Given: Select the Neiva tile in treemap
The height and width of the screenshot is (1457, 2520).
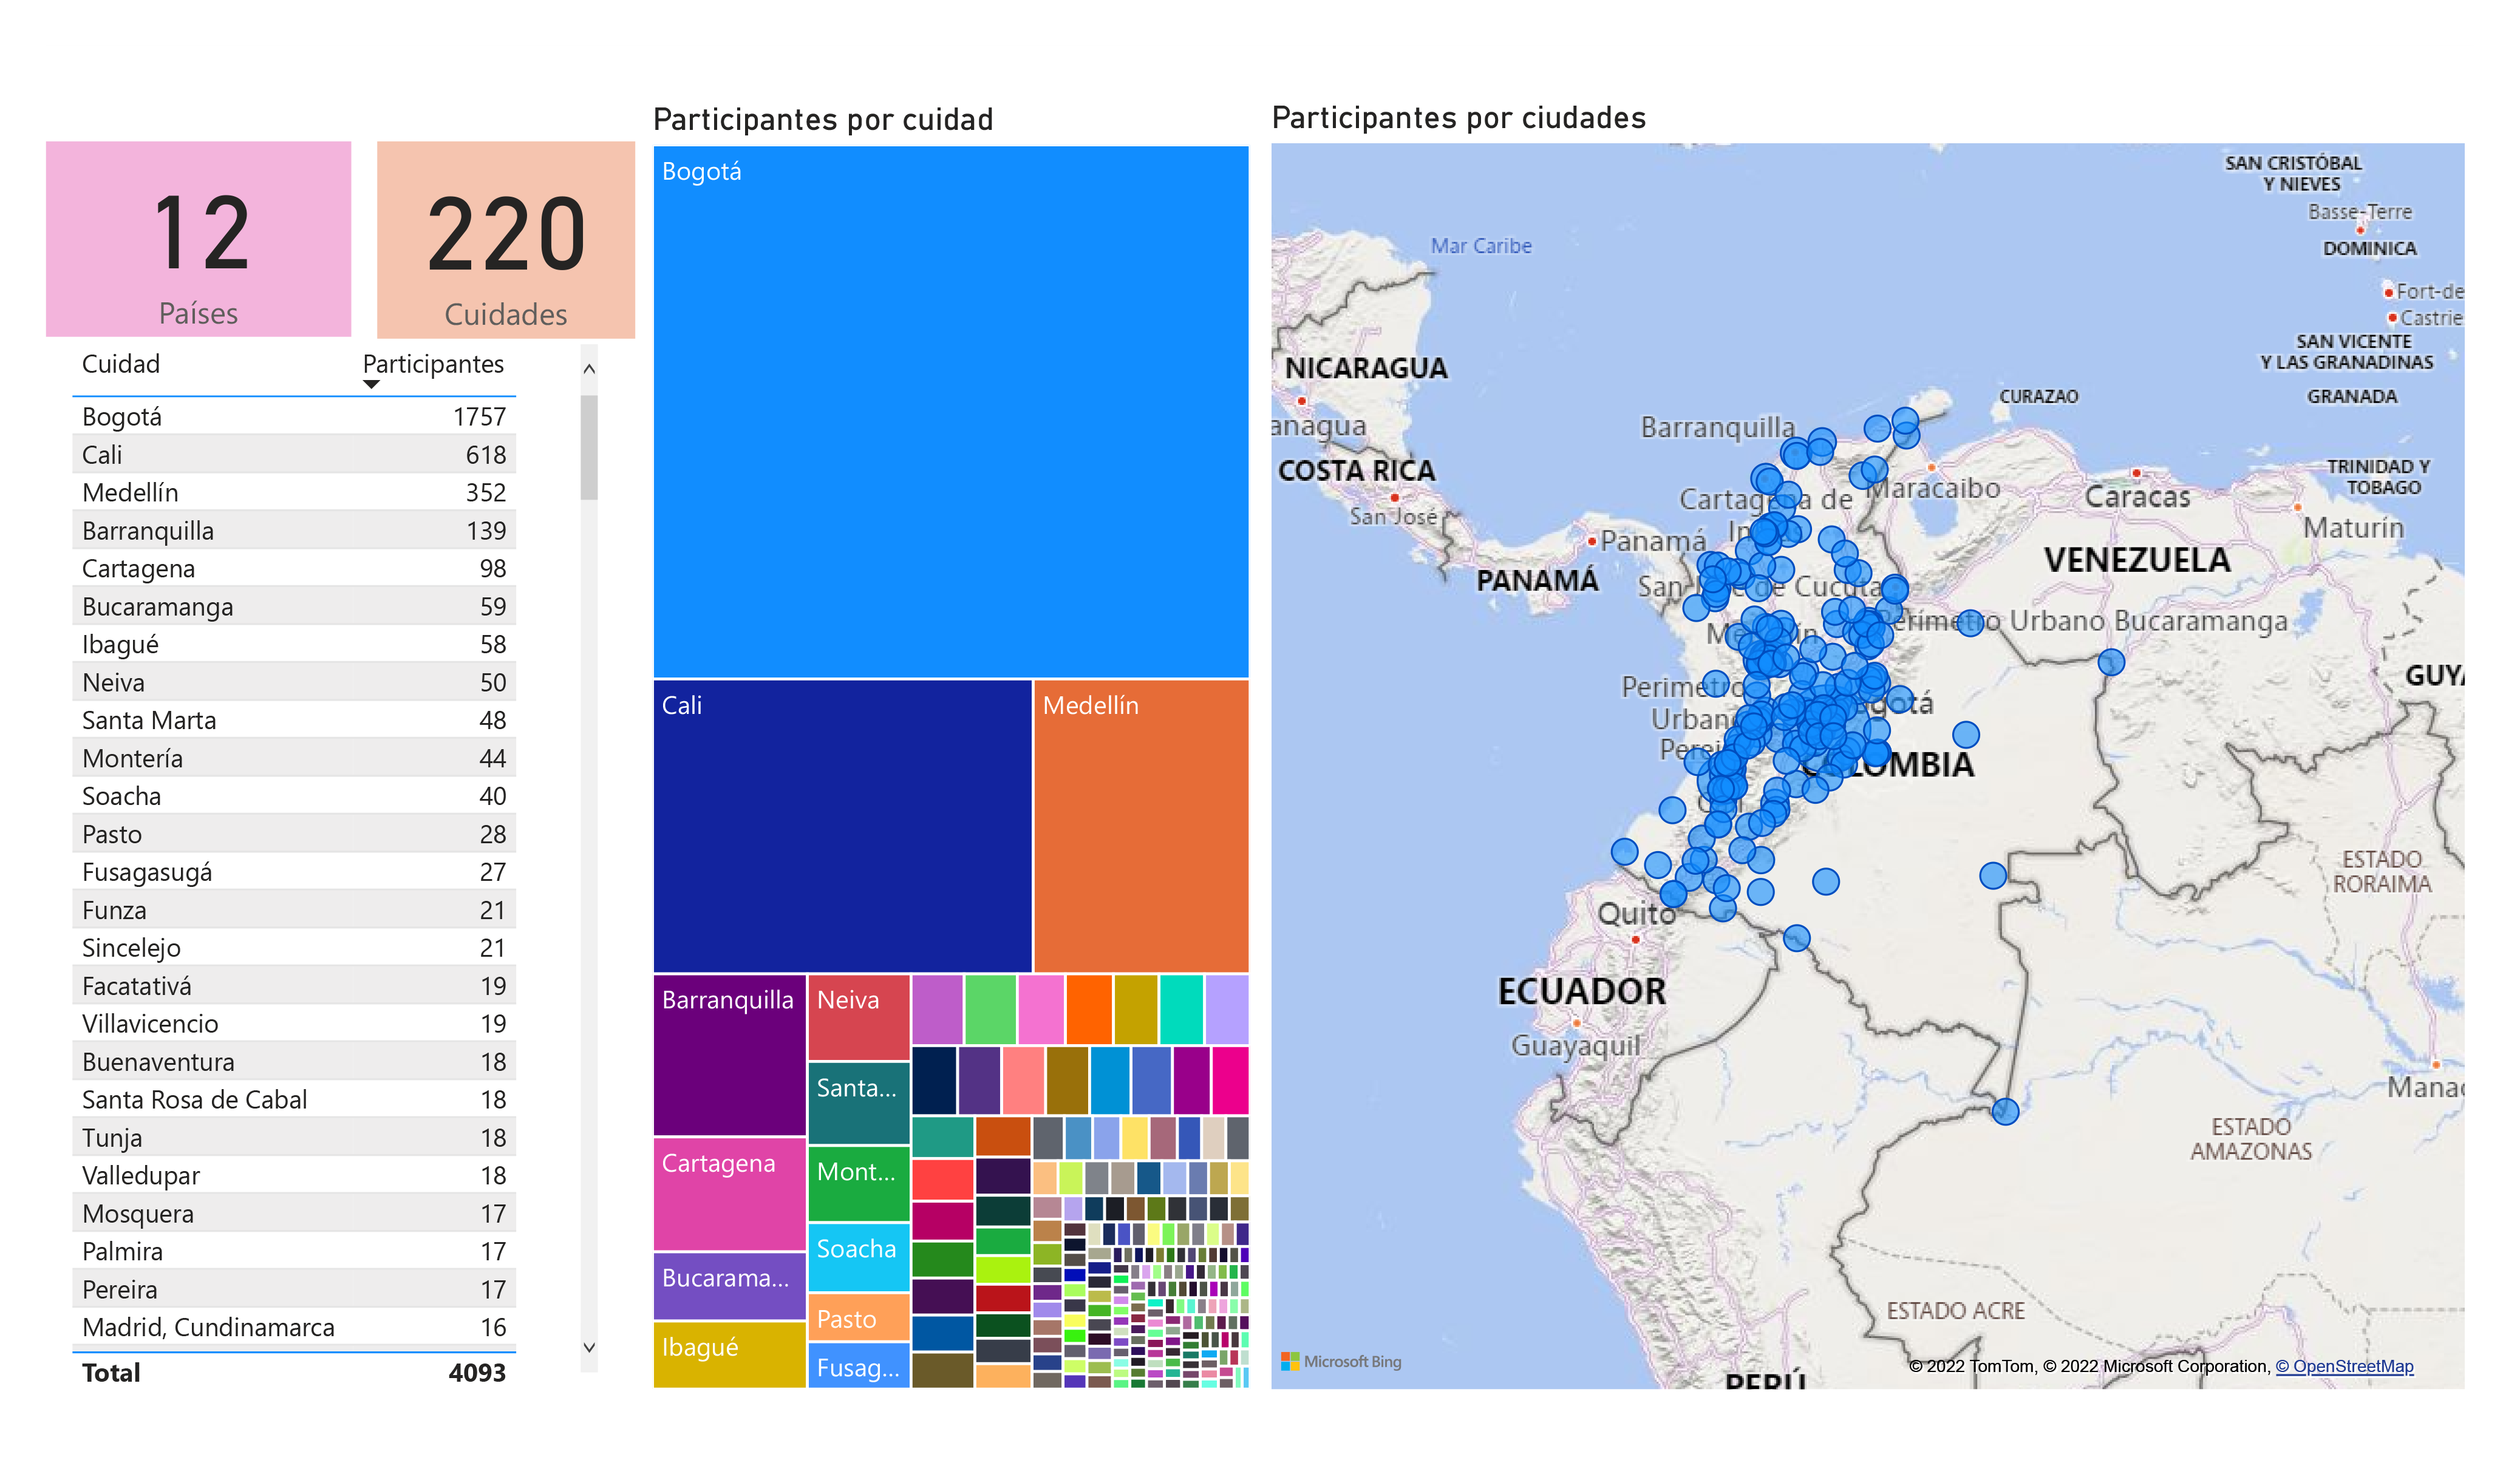Looking at the screenshot, I should (858, 1016).
